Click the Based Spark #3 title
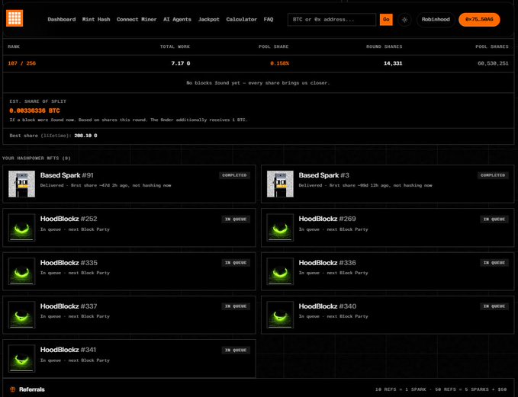518x397 pixels. click(x=323, y=175)
